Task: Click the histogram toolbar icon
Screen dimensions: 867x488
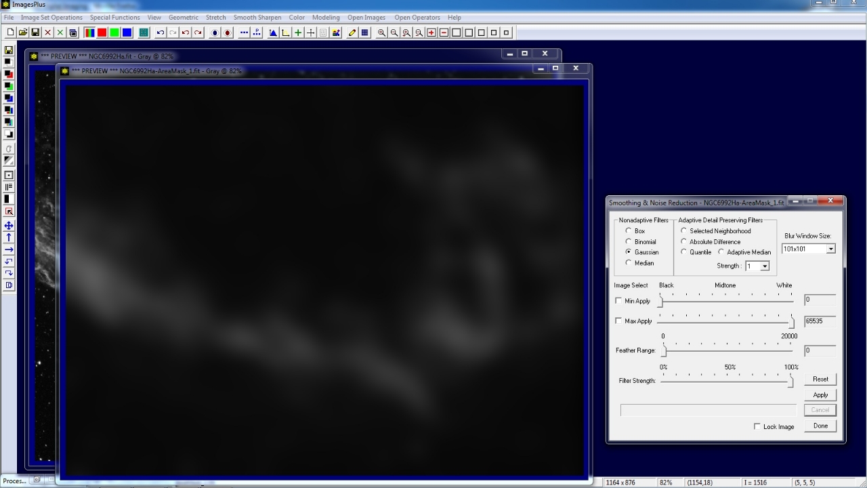Action: 273,33
